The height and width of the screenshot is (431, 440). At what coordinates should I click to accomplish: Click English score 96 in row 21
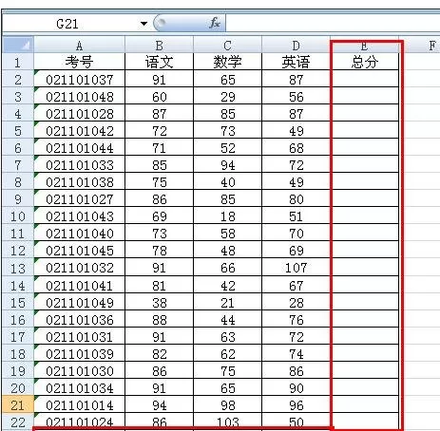click(297, 404)
